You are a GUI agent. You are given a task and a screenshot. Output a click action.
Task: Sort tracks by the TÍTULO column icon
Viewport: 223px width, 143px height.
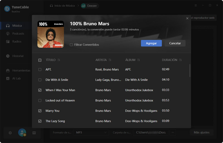[59, 60]
